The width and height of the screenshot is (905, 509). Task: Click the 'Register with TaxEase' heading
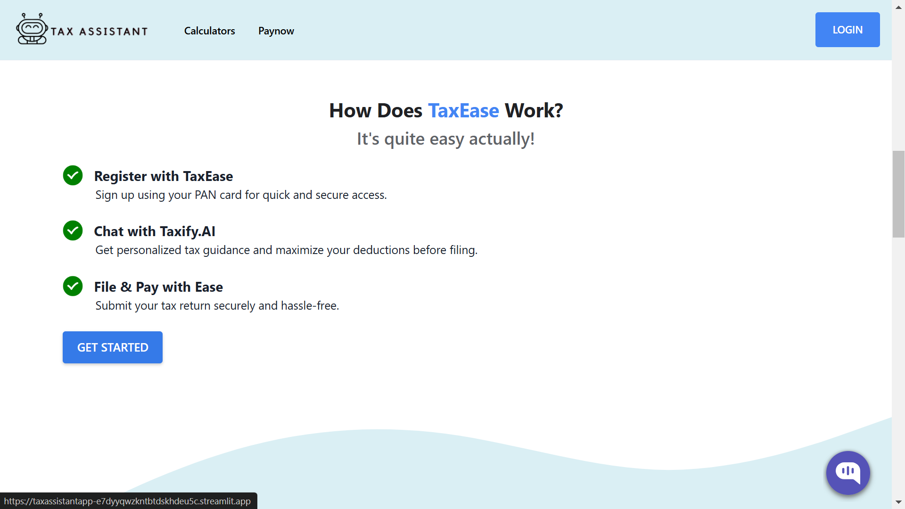[x=164, y=176]
